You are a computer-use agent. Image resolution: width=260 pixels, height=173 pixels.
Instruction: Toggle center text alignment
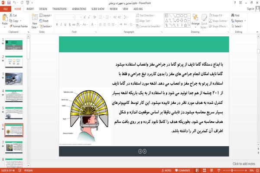click(x=104, y=25)
